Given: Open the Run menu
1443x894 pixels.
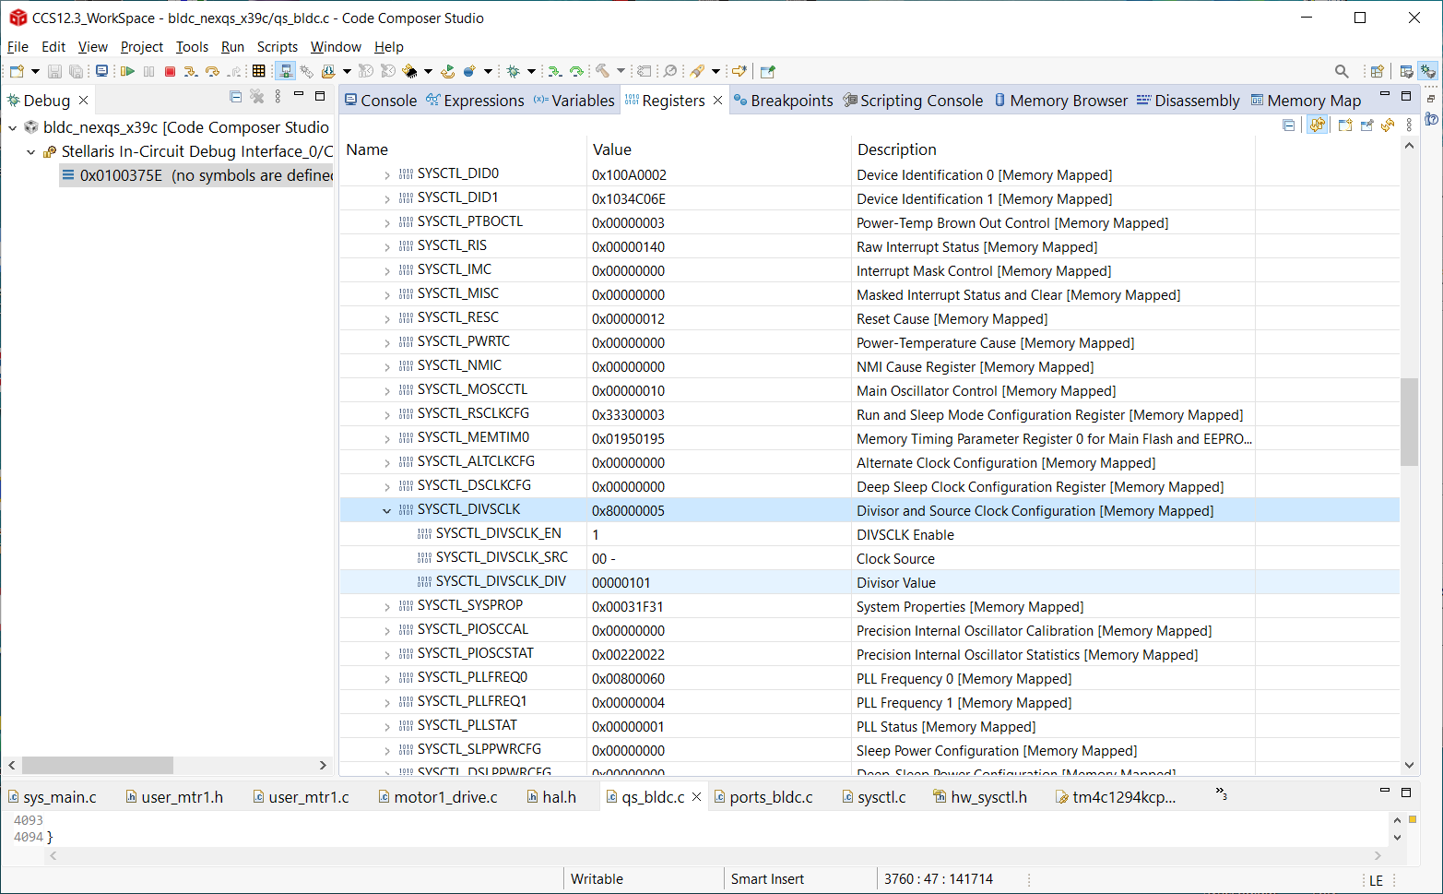Looking at the screenshot, I should click(232, 47).
